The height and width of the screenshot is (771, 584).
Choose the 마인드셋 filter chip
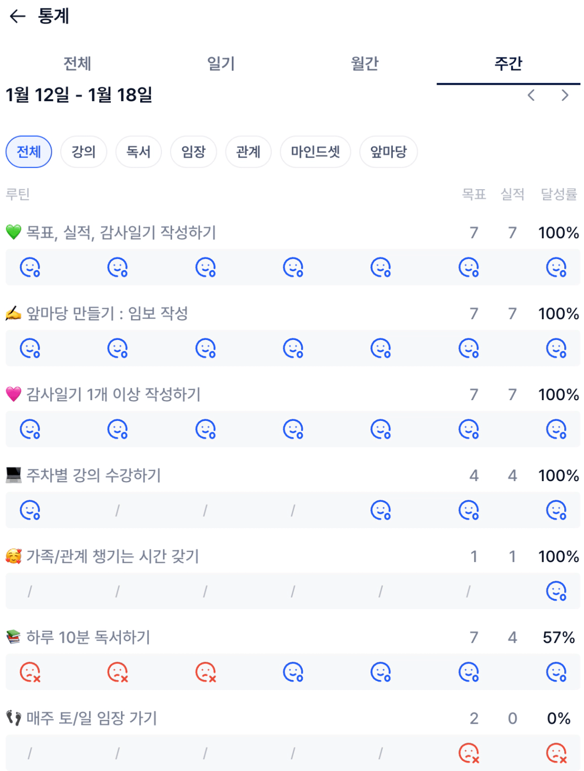315,152
